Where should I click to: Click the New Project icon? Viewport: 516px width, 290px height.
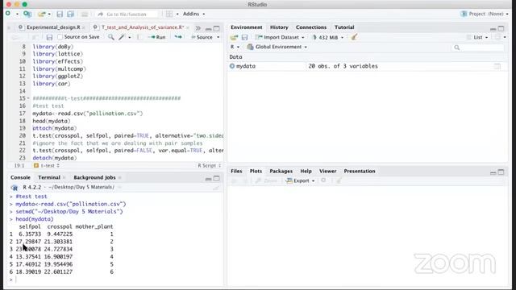27,14
